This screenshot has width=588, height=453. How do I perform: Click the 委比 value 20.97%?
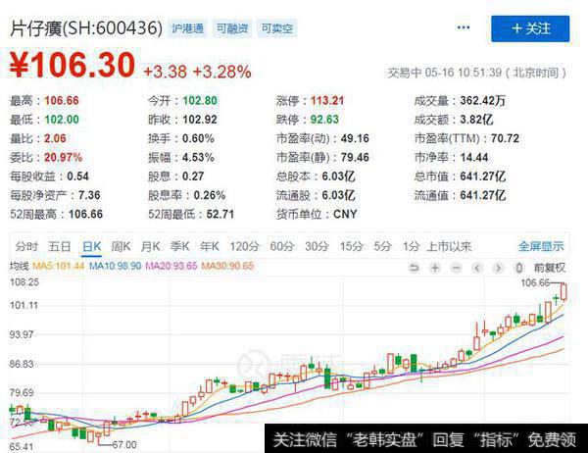click(64, 157)
